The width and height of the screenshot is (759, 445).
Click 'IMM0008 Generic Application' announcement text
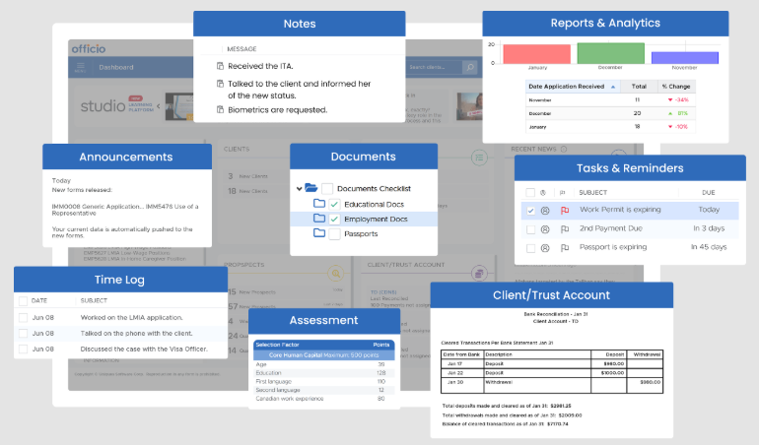[x=97, y=207]
